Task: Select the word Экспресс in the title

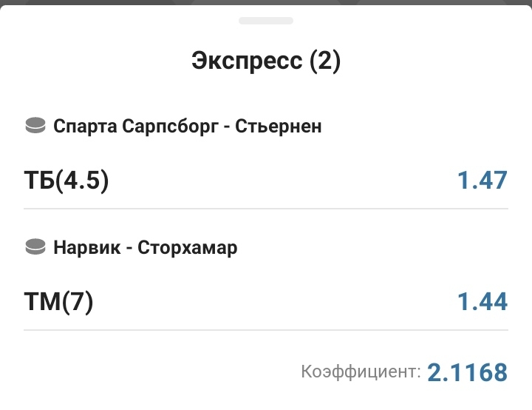Action: 247,61
